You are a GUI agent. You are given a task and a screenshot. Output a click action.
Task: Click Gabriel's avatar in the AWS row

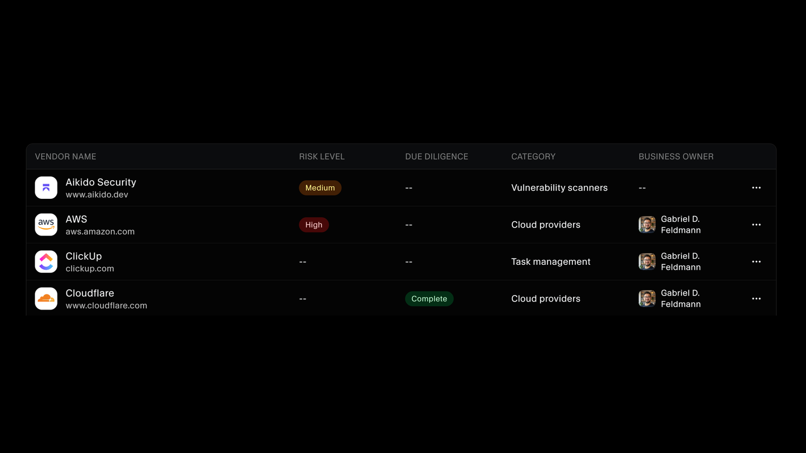click(647, 224)
